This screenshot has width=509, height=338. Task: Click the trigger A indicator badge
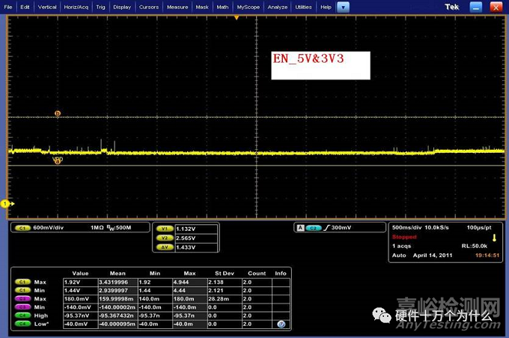tap(299, 227)
